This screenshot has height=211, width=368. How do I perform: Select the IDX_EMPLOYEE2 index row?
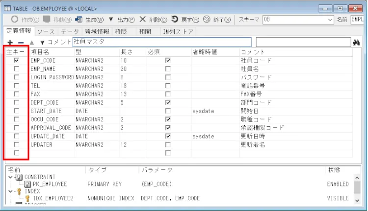tap(179, 198)
